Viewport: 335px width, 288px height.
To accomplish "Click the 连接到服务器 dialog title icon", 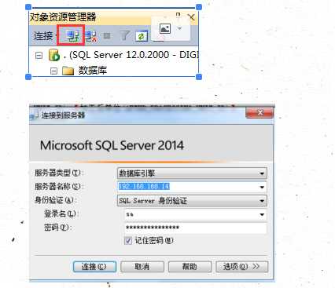I will pyautogui.click(x=34, y=115).
